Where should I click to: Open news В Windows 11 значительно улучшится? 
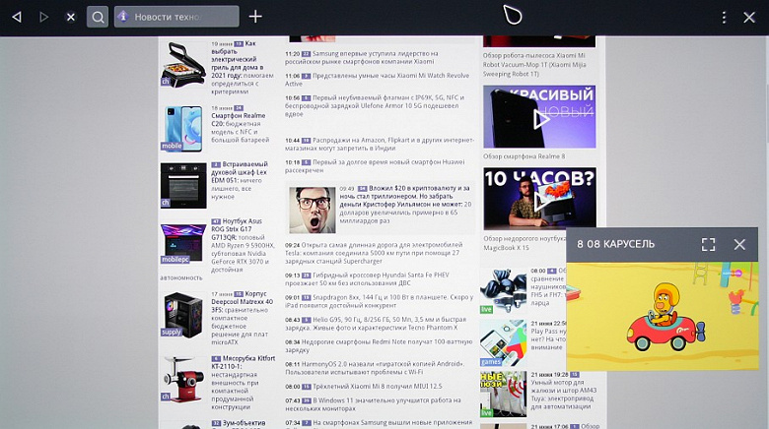374,404
